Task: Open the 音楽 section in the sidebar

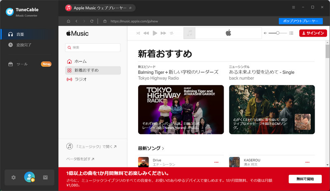Action: pos(29,34)
